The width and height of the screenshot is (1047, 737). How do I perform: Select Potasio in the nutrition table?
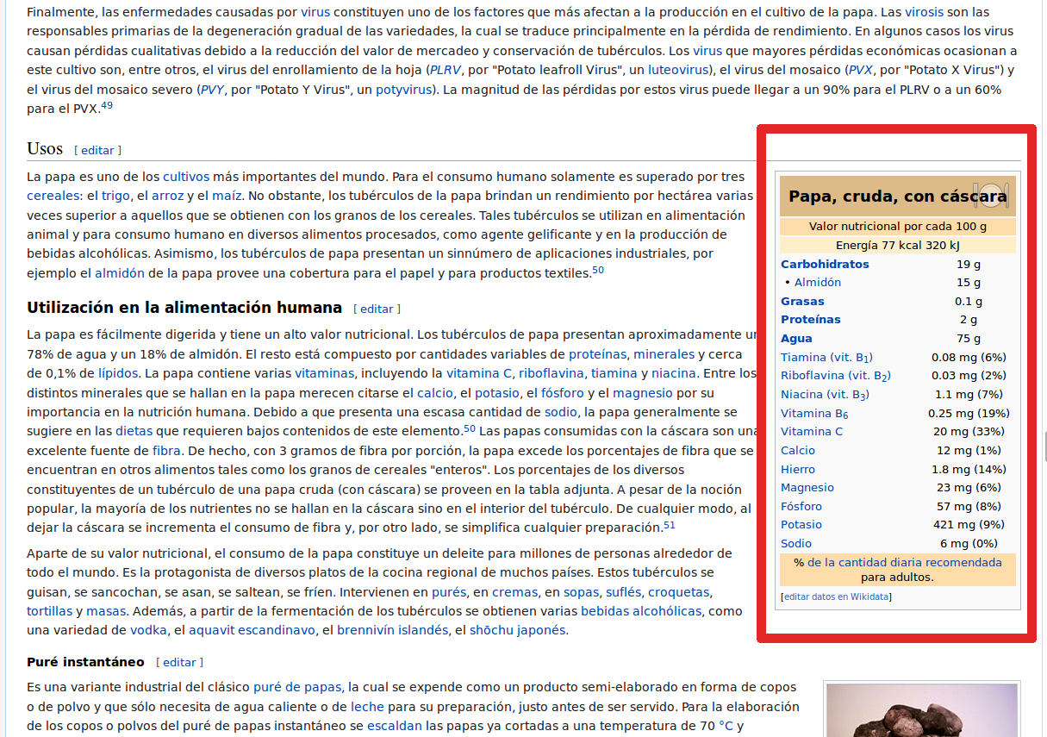click(801, 524)
